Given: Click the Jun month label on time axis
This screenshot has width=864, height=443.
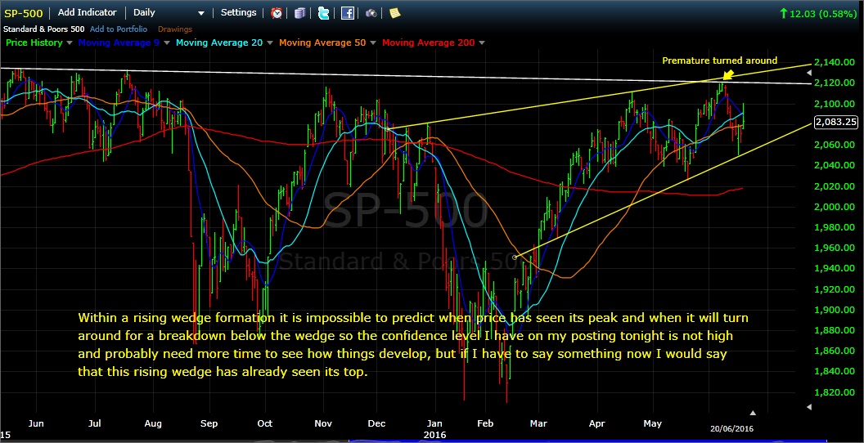Looking at the screenshot, I should pos(36,423).
